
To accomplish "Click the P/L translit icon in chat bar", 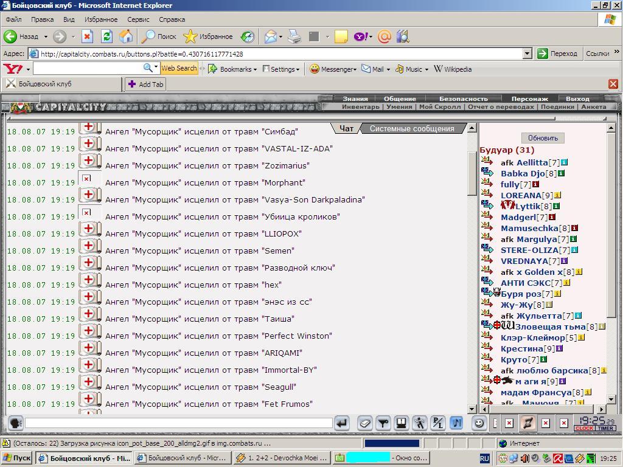I will (x=438, y=423).
